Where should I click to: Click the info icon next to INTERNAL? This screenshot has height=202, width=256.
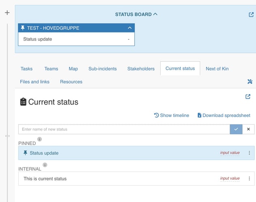coord(45,165)
